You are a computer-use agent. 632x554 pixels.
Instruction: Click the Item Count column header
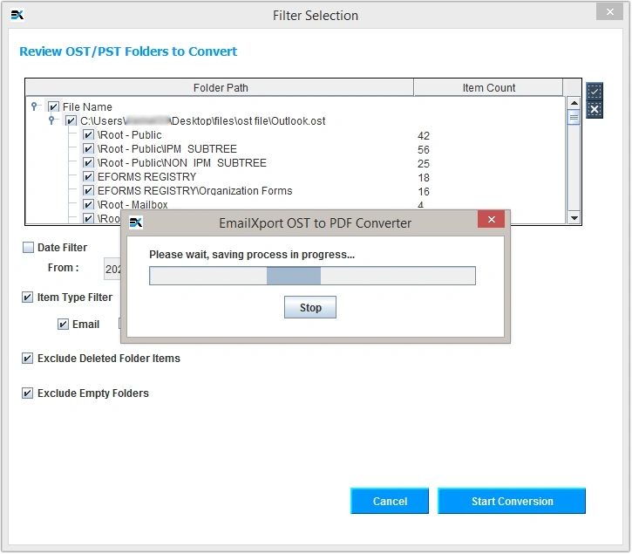pos(488,87)
